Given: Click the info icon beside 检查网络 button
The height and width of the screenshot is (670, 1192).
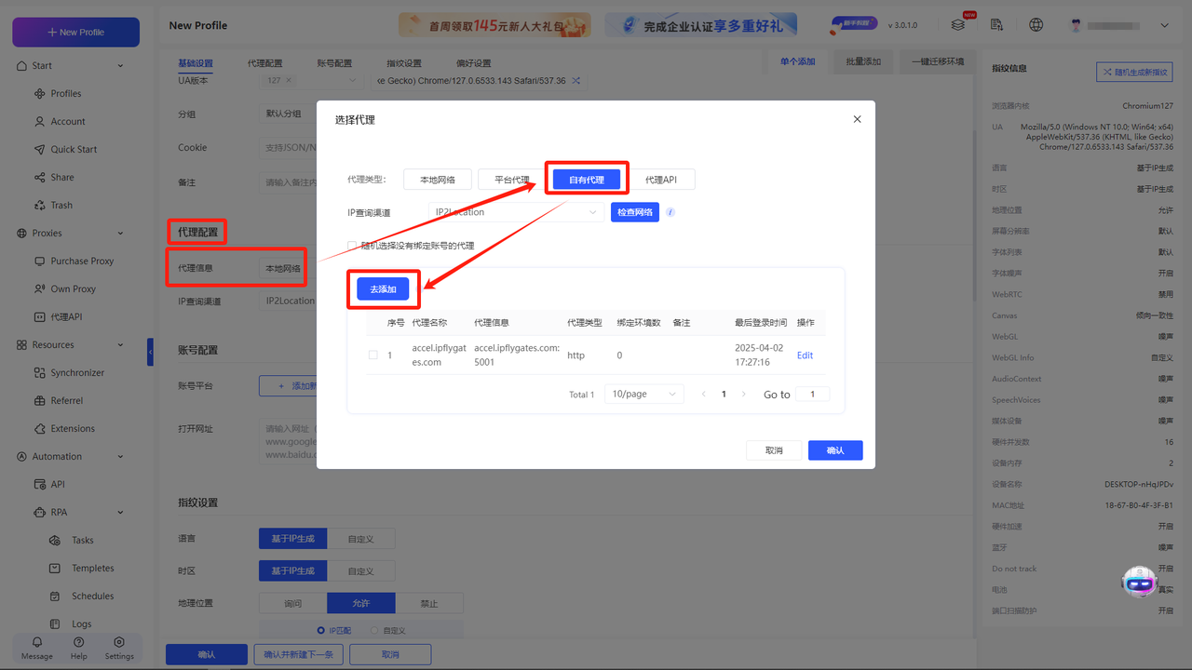Looking at the screenshot, I should [668, 212].
